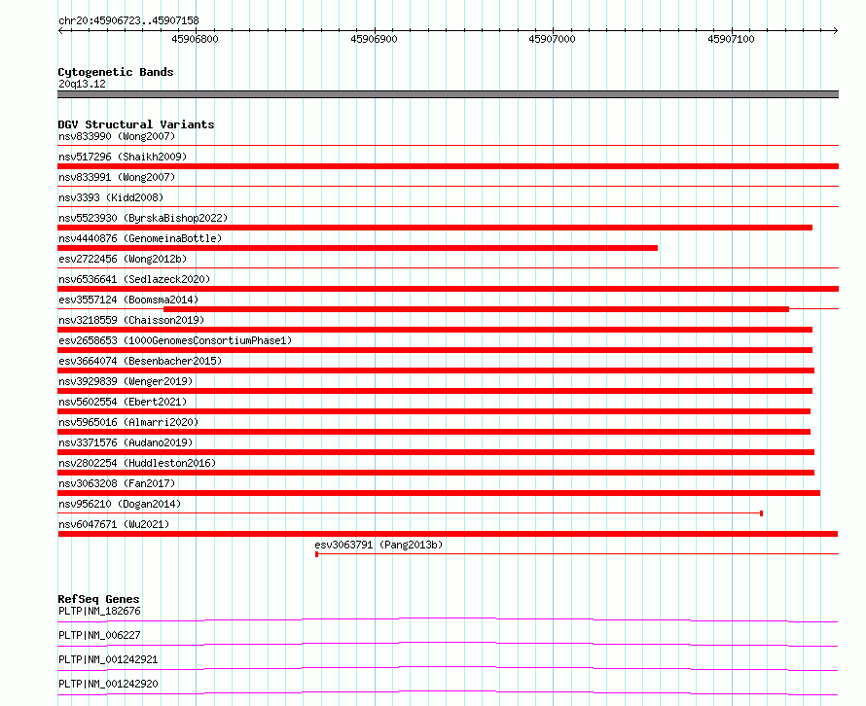Open the DGV Structural Variants track title
The image size is (866, 706).
(x=136, y=124)
